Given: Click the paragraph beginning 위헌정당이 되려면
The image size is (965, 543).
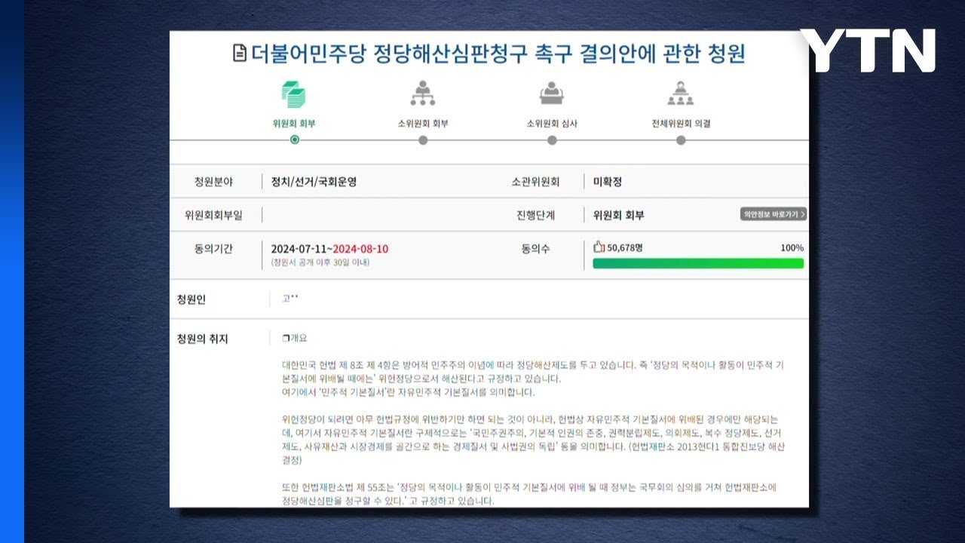Looking at the screenshot, I should pos(534,439).
